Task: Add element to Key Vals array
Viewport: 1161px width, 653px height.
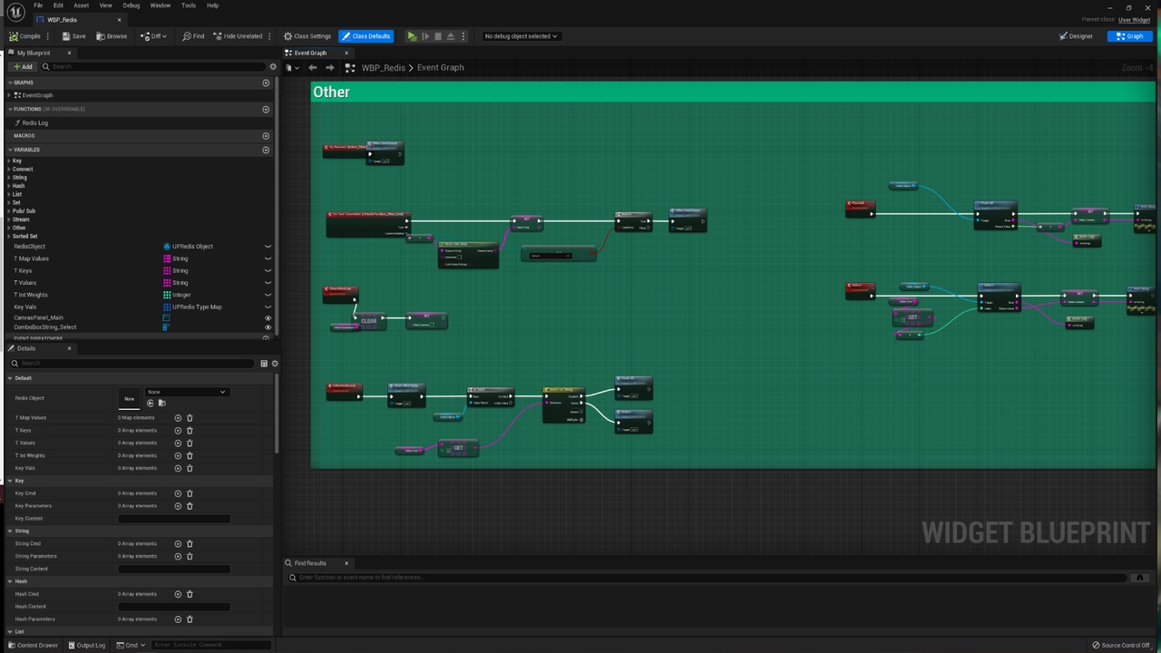Action: pyautogui.click(x=178, y=468)
